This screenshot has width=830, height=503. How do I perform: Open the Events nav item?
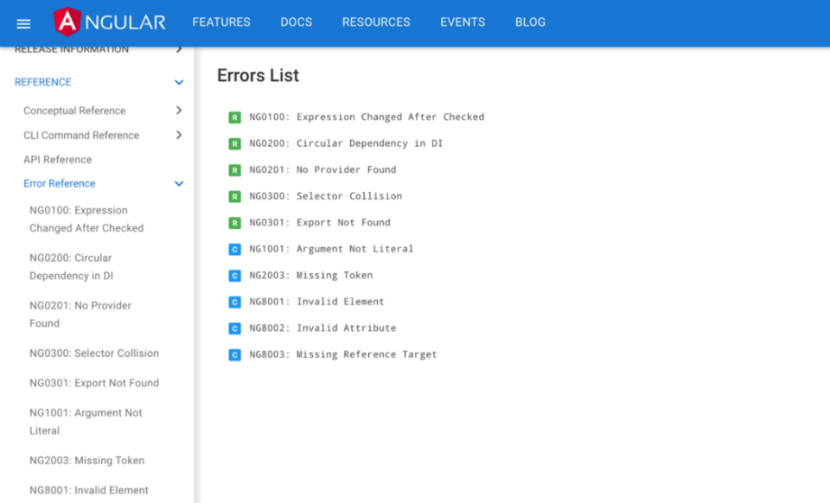[463, 22]
